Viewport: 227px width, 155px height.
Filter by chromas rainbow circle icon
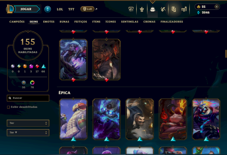(32, 83)
